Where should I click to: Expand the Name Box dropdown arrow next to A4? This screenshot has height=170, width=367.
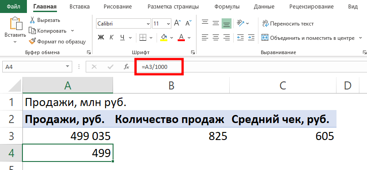point(68,67)
